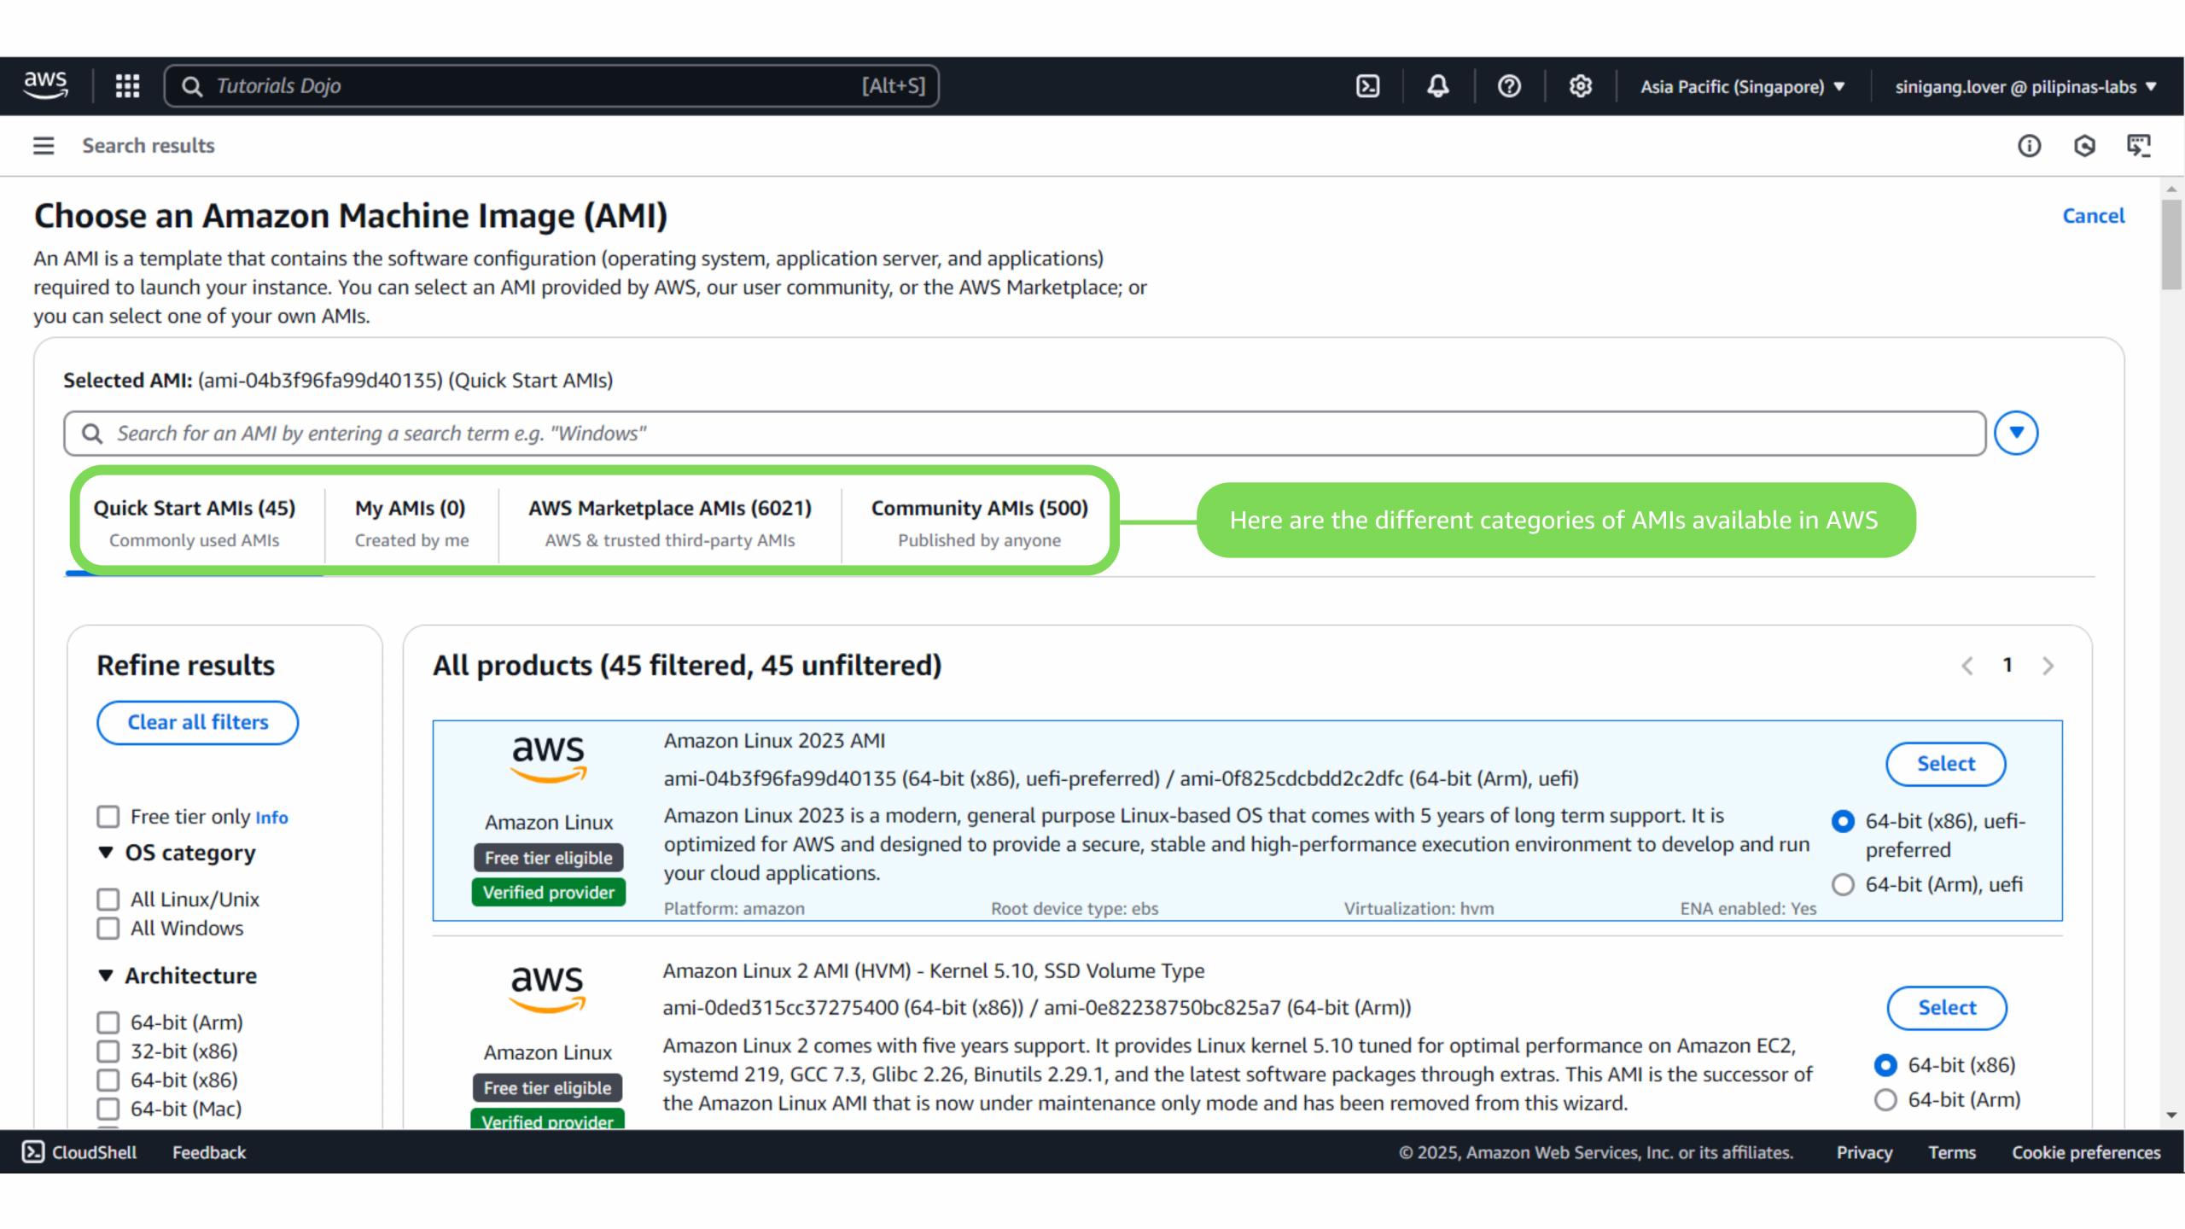
Task: Toggle the hamburger side navigation menu
Action: pyautogui.click(x=44, y=146)
